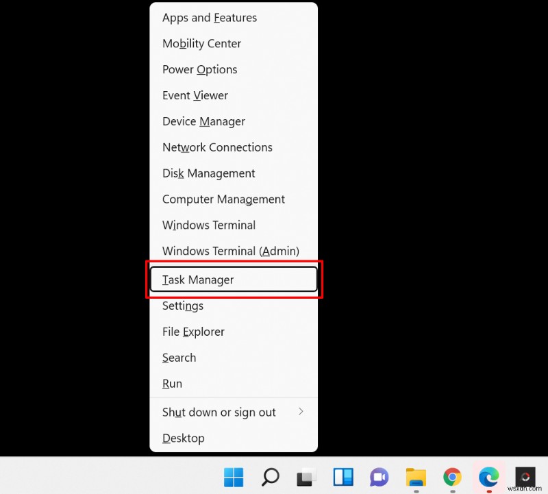Click the Search magnifier icon on taskbar
548x494 pixels.
(x=270, y=477)
